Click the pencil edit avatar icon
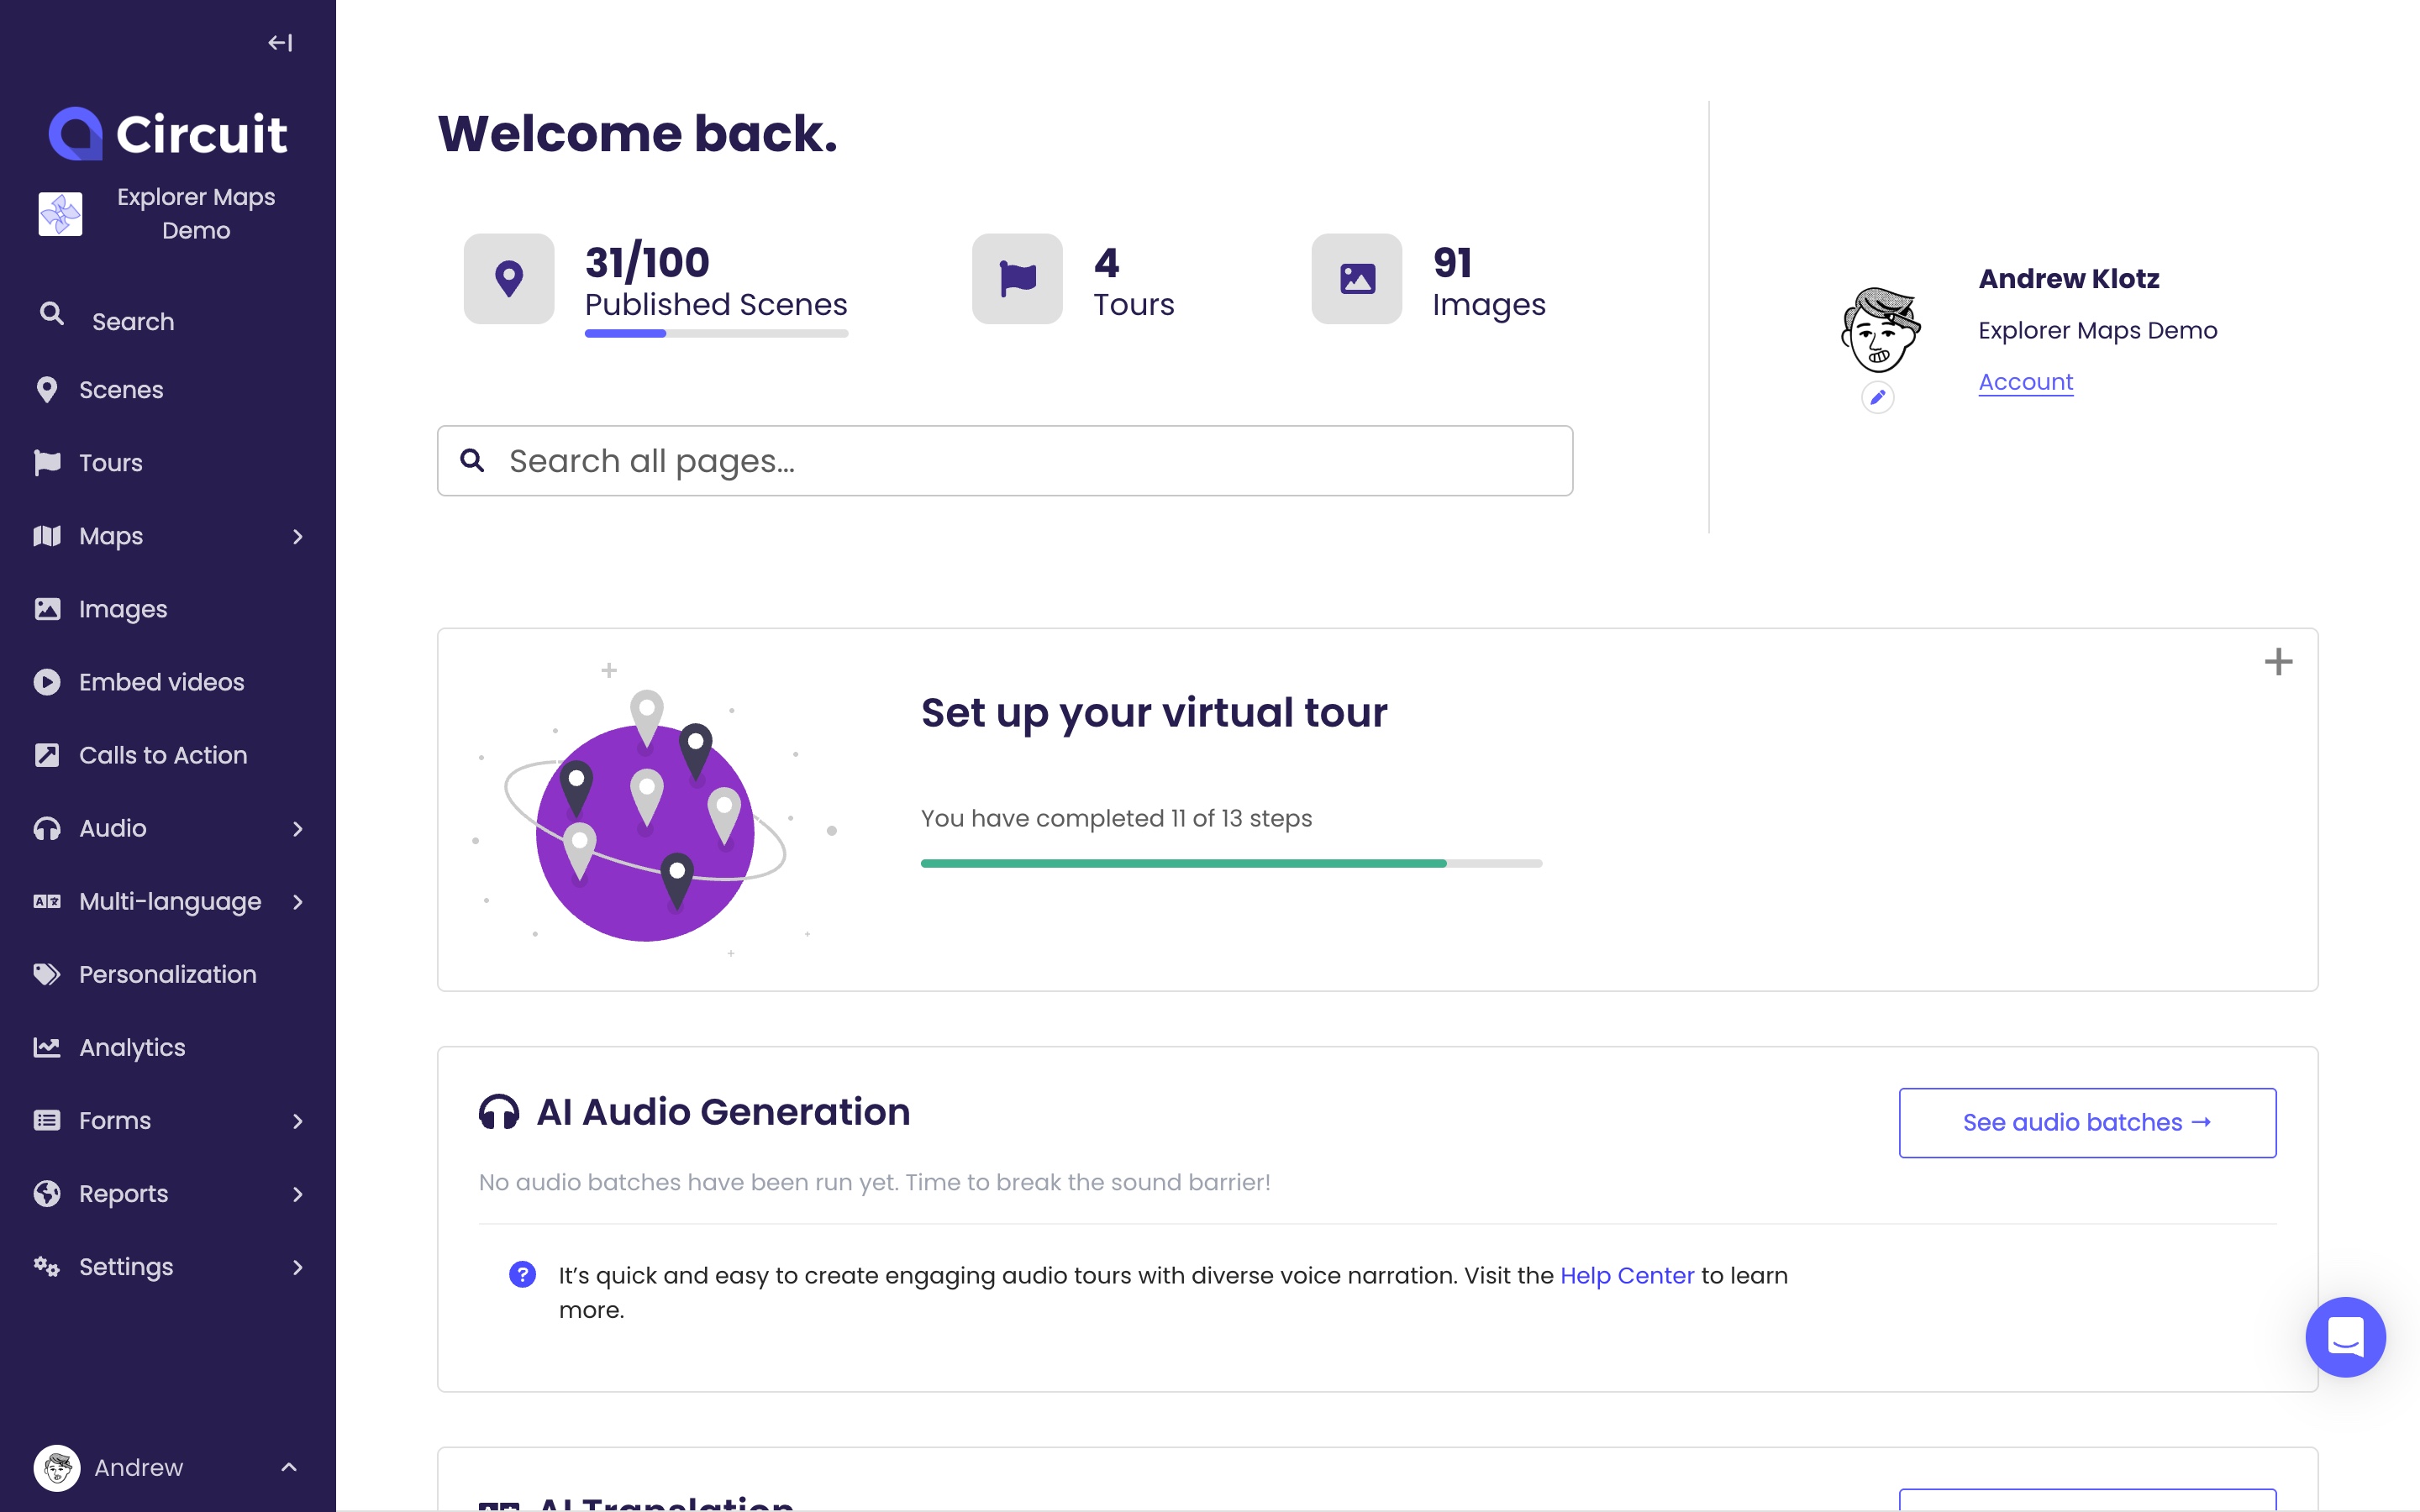2420x1512 pixels. [x=1877, y=398]
